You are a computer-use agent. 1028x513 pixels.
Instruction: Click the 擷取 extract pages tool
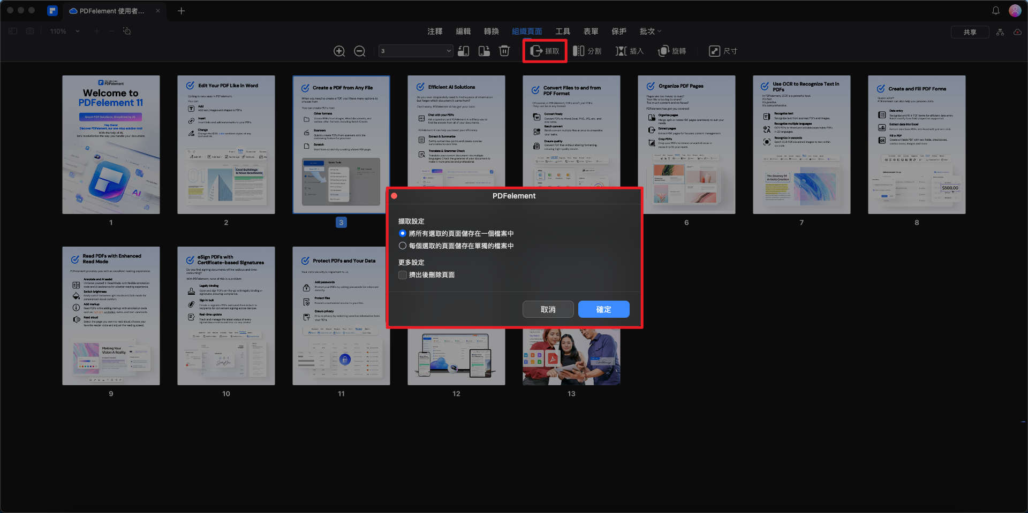(x=545, y=51)
